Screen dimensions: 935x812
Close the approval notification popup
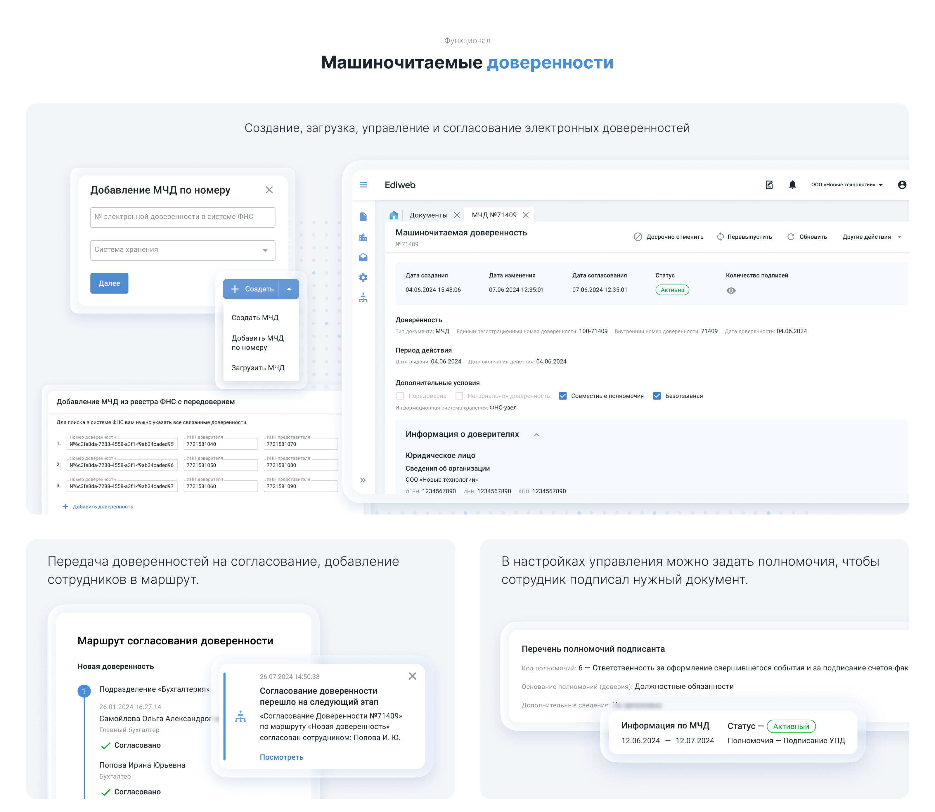[413, 676]
